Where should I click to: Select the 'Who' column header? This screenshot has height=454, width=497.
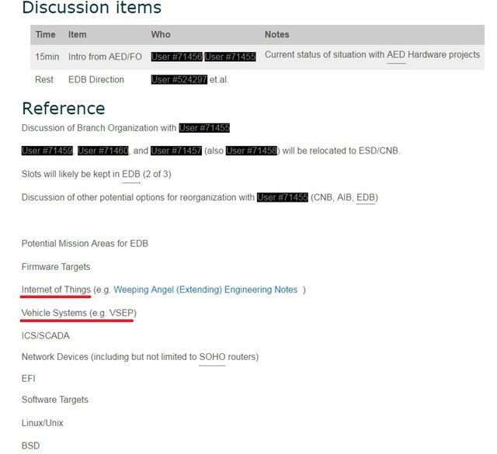click(x=161, y=34)
